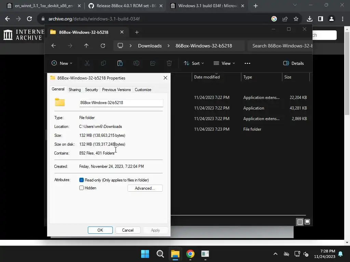Click the Paste clipboard icon
Viewport: 350px width, 262px height.
(120, 63)
